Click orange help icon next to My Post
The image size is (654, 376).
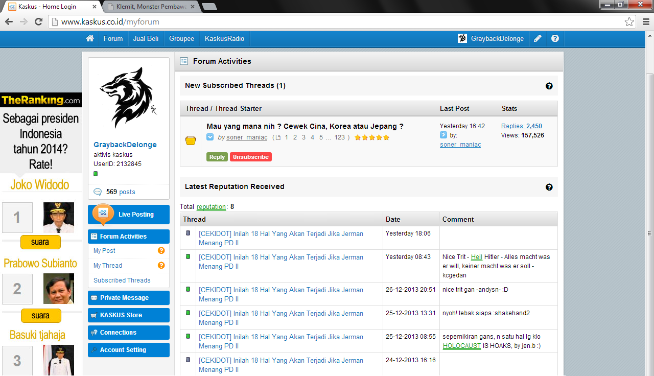point(161,251)
